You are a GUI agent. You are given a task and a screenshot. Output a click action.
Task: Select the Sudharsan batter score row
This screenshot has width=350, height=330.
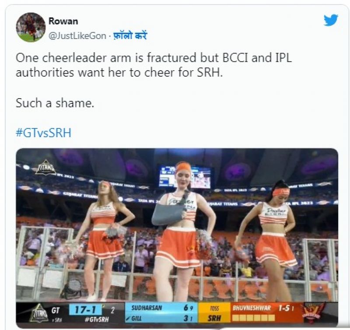pyautogui.click(x=161, y=308)
